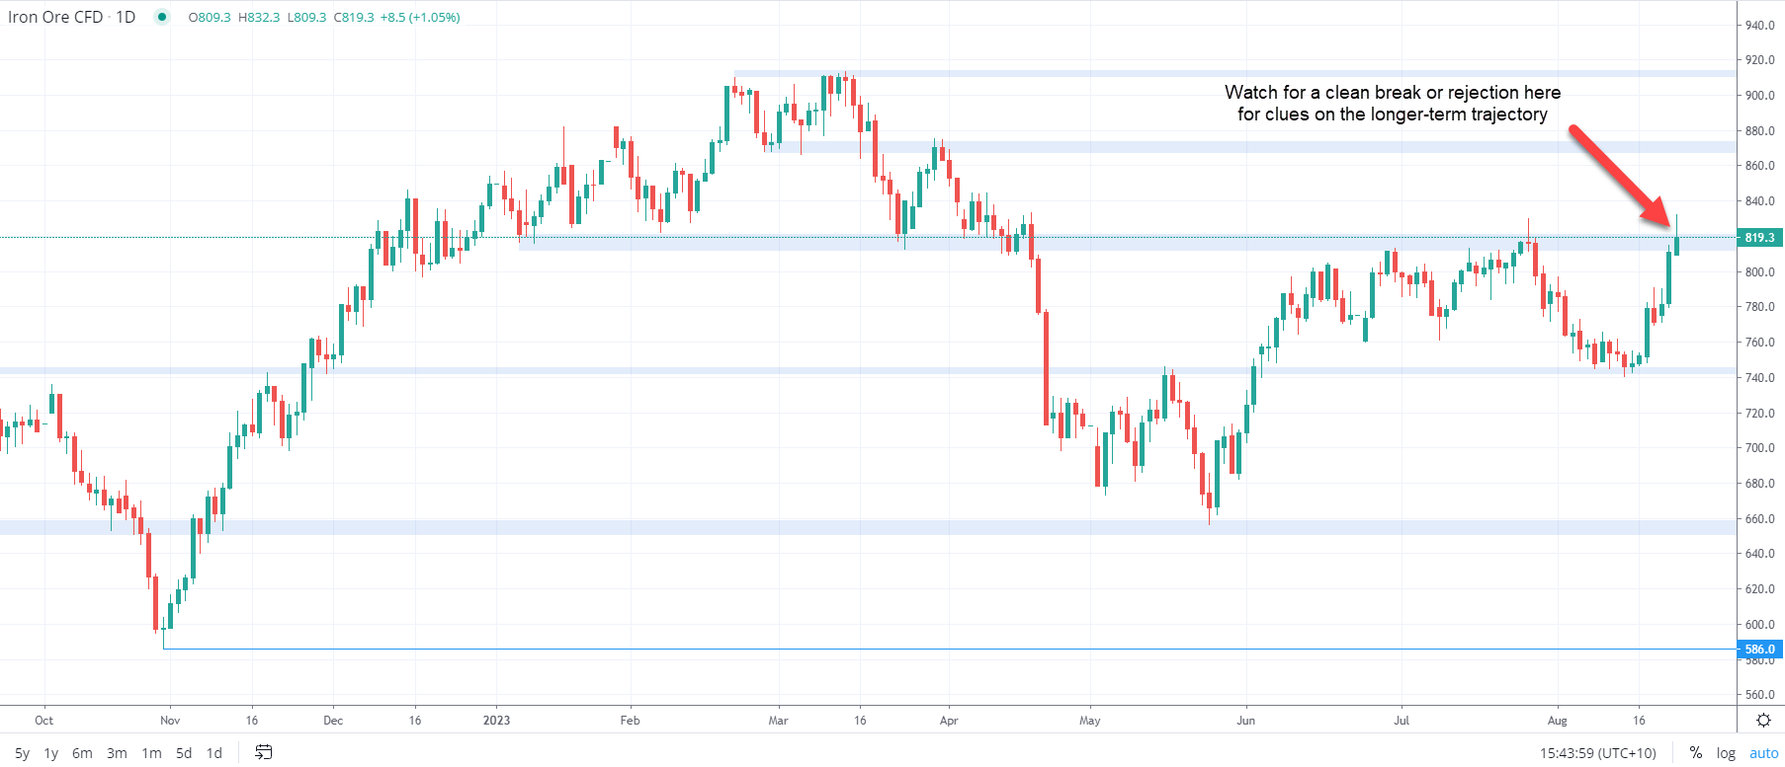Toggle auto scale mode

[1764, 753]
